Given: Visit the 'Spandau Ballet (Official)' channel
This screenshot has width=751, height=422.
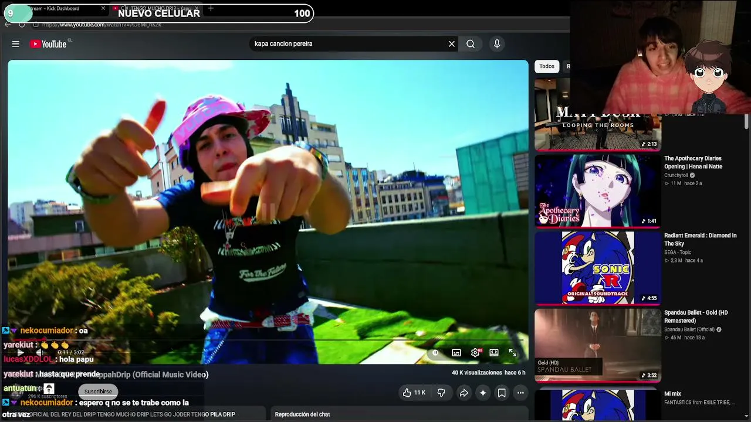Looking at the screenshot, I should pos(689,330).
